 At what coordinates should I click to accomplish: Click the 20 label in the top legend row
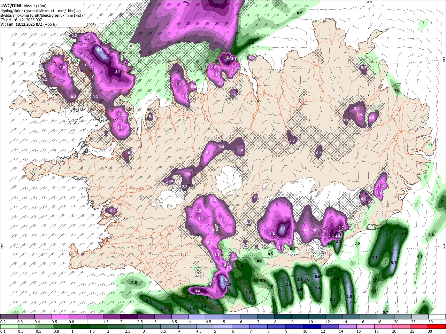click(x=397, y=322)
